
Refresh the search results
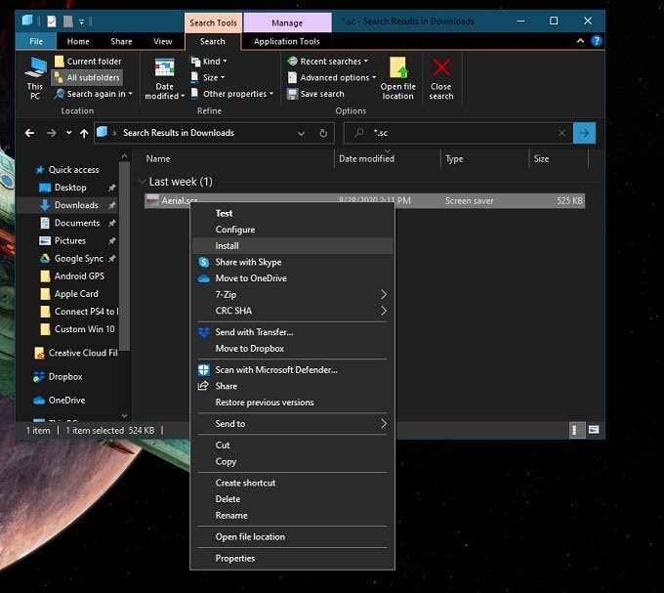[x=323, y=134]
